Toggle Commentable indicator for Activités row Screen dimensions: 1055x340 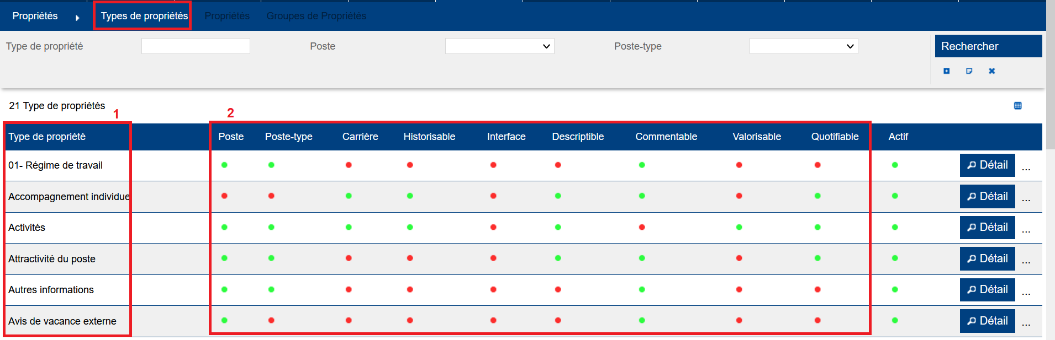642,227
